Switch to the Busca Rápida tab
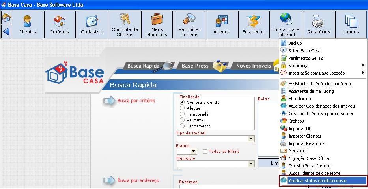The height and width of the screenshot is (189, 368). 148,66
